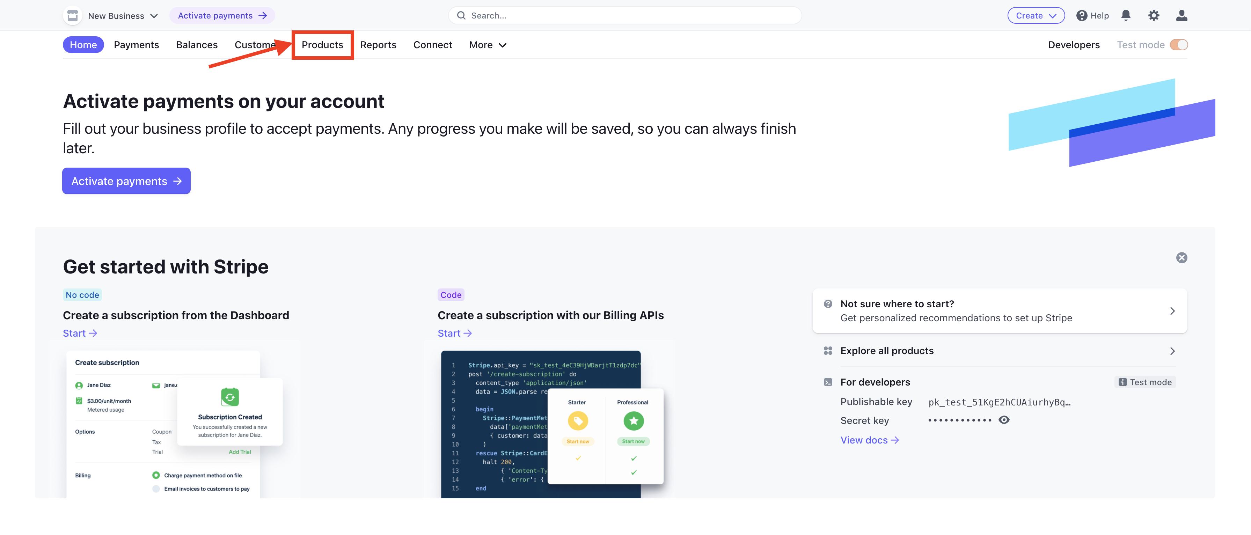Open the Payments tab
The height and width of the screenshot is (535, 1251).
tap(137, 45)
